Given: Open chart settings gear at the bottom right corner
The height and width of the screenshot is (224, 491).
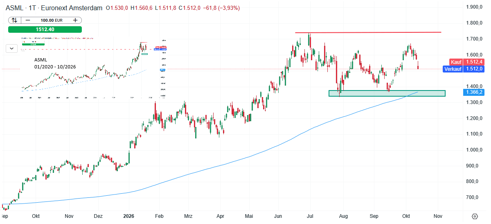Looking at the screenshot, I should 475,216.
